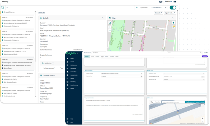Click the Admin icon in Brightly sidebar
The height and width of the screenshot is (126, 210).
pos(68,88)
